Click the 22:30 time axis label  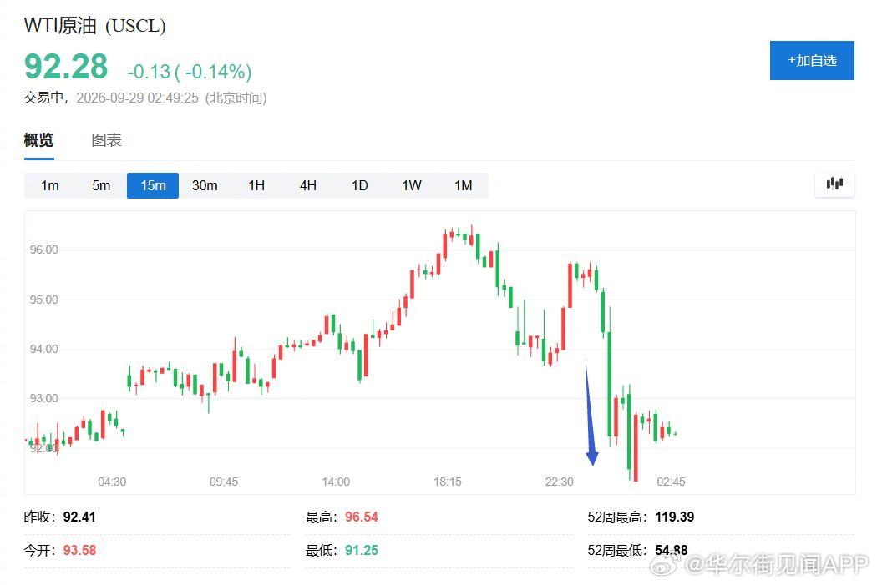(x=560, y=482)
